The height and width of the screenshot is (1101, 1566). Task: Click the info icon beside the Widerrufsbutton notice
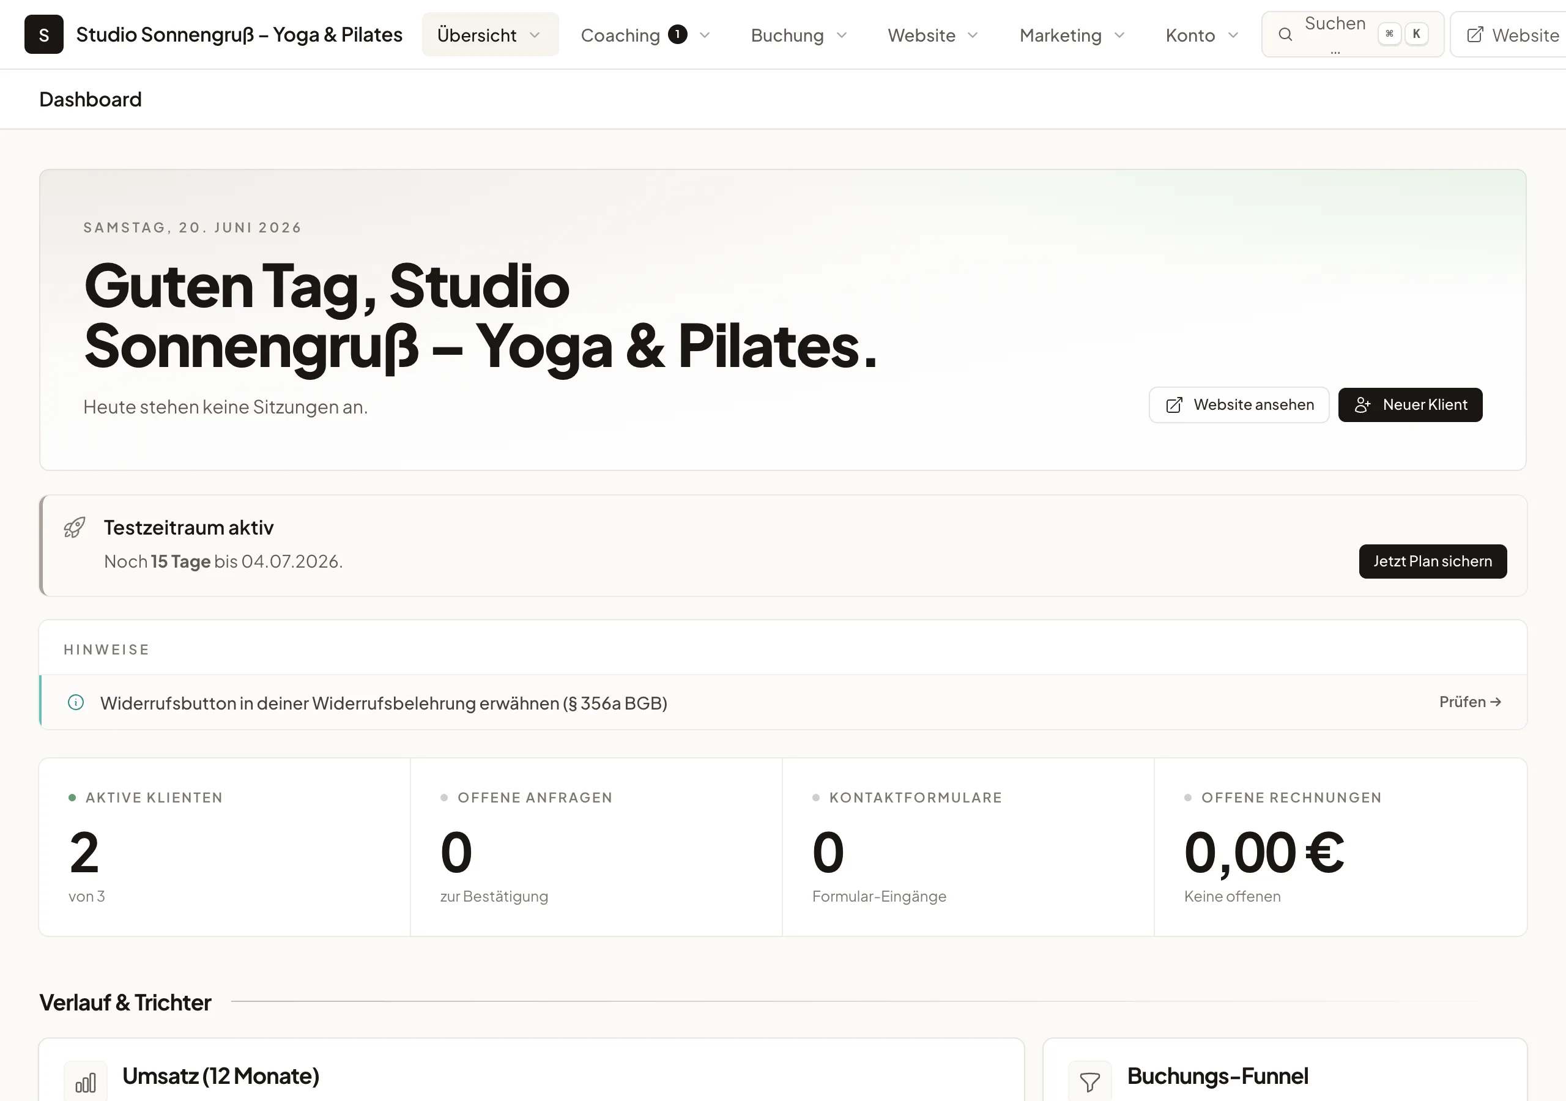pyautogui.click(x=76, y=703)
